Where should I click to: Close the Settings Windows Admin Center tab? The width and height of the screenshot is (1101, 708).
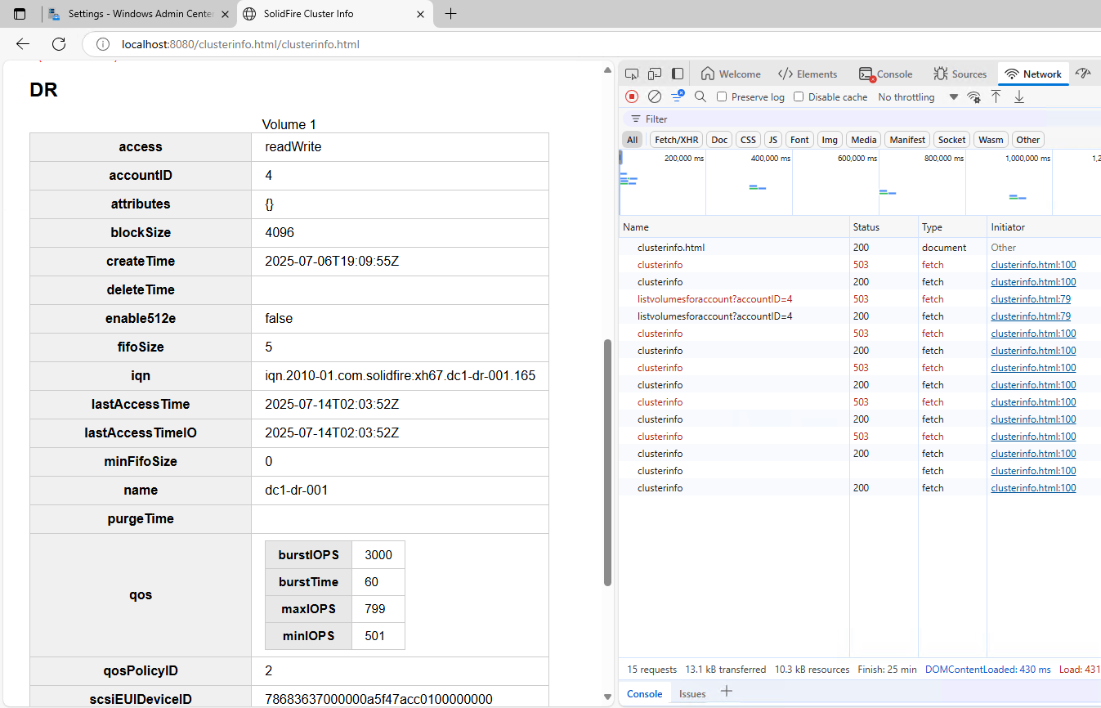tap(226, 14)
